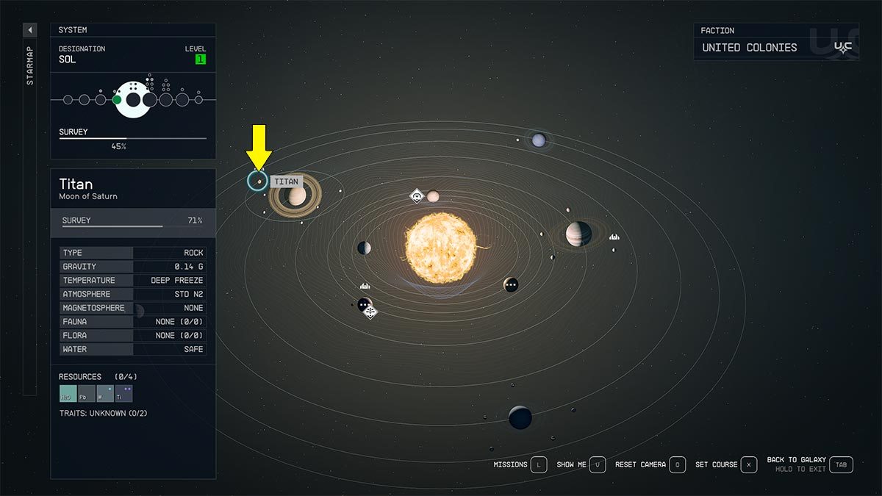This screenshot has height=496, width=882.
Task: Select the TYPE ROCK row
Action: coord(133,253)
